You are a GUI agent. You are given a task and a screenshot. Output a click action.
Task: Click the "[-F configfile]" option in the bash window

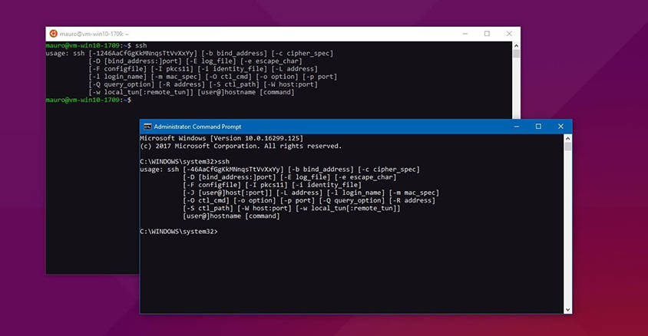click(x=117, y=69)
